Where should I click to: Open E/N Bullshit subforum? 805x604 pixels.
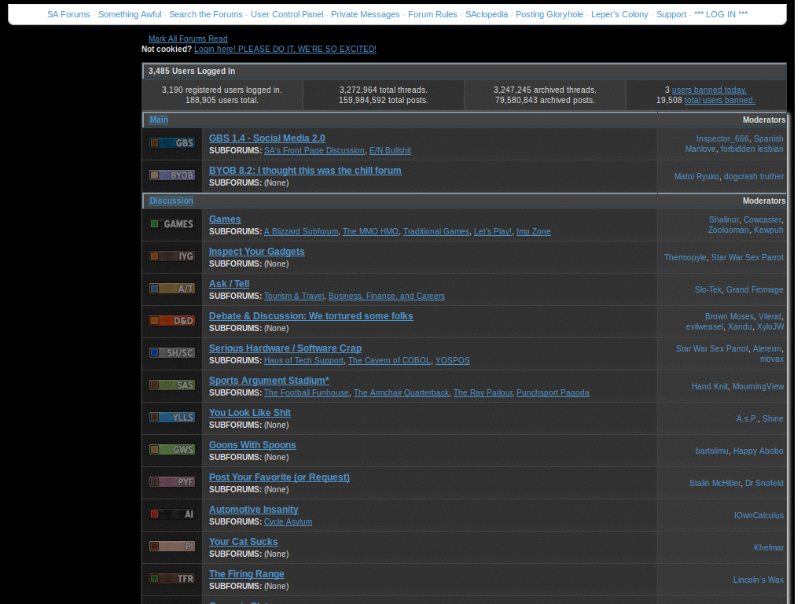pos(390,150)
